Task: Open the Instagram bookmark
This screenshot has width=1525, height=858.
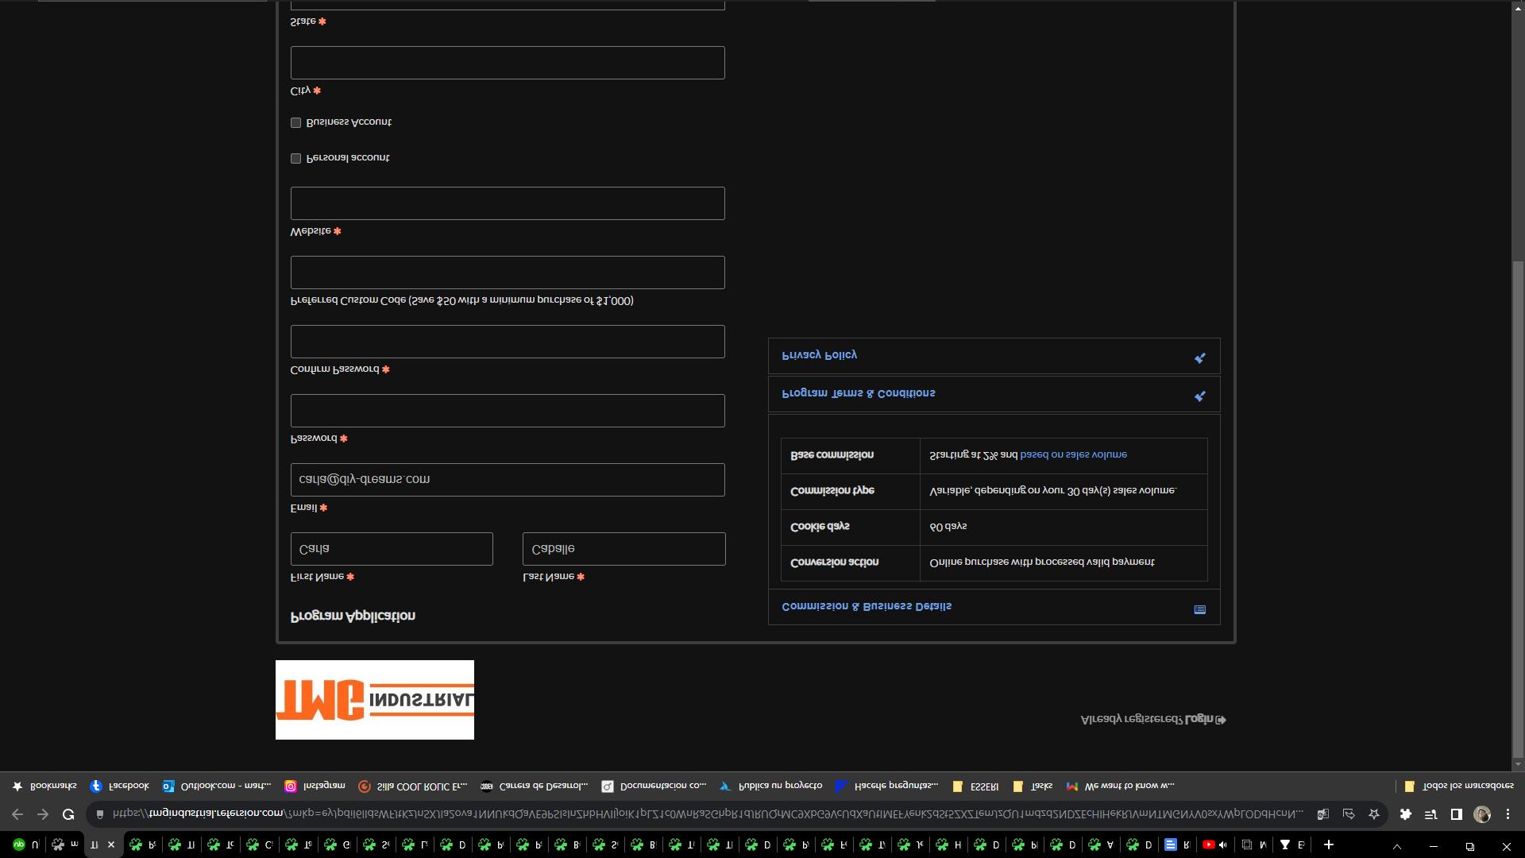Action: click(x=315, y=786)
